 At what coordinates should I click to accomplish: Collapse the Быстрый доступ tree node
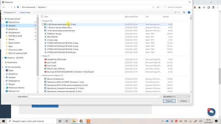(2, 19)
